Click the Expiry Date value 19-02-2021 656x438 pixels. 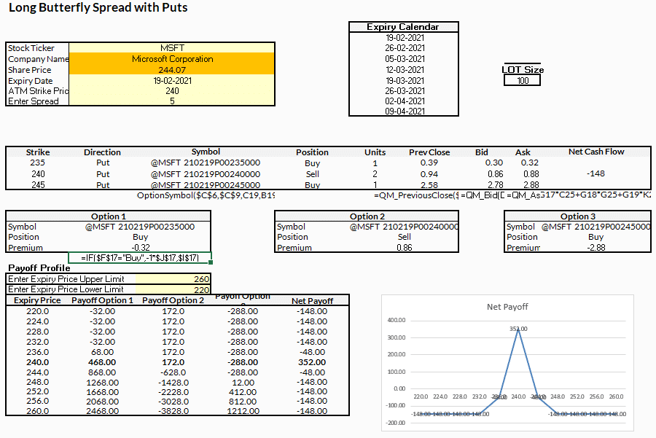(x=172, y=80)
